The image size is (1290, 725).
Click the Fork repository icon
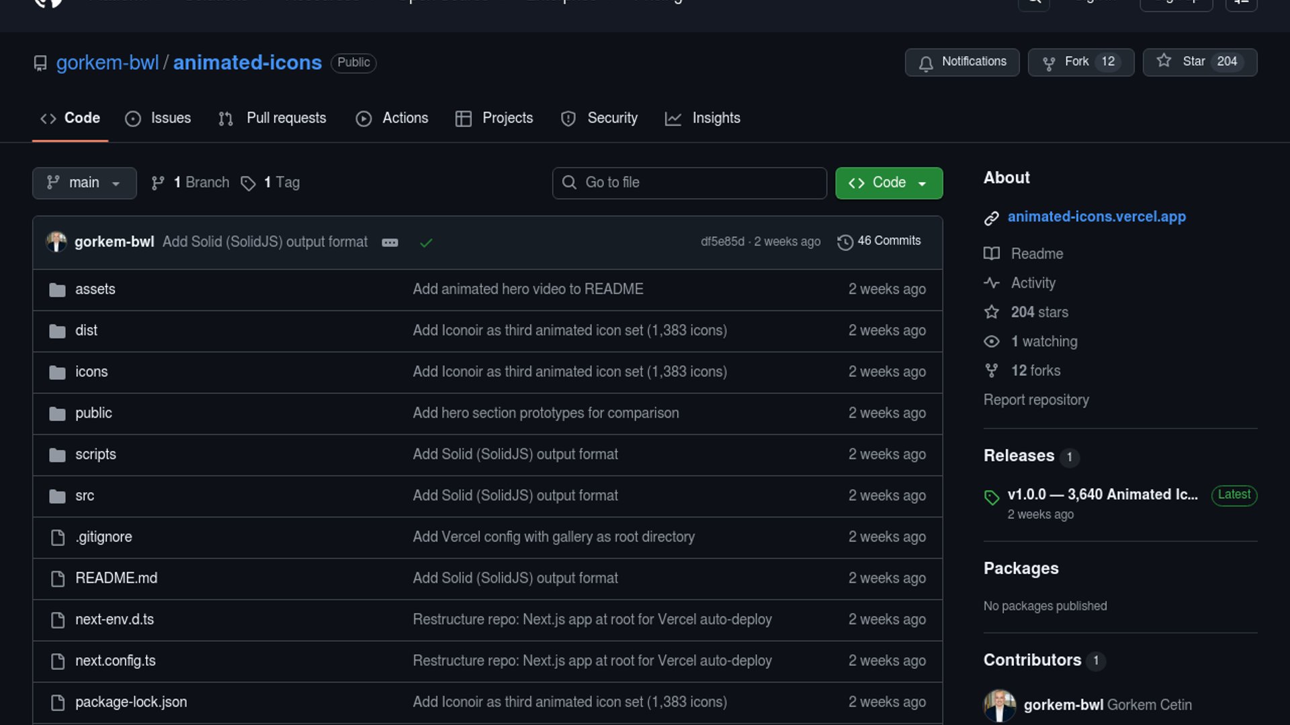tap(1048, 62)
